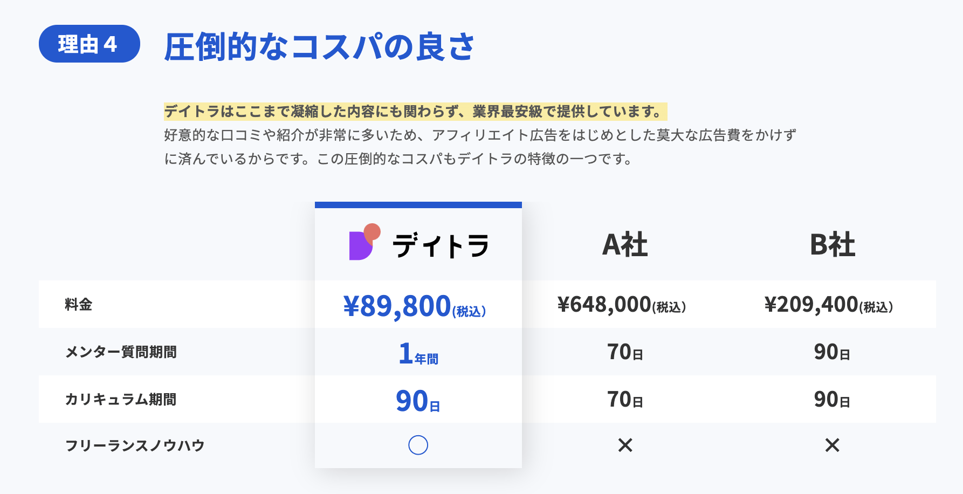Click the cross mark under B社

click(832, 445)
